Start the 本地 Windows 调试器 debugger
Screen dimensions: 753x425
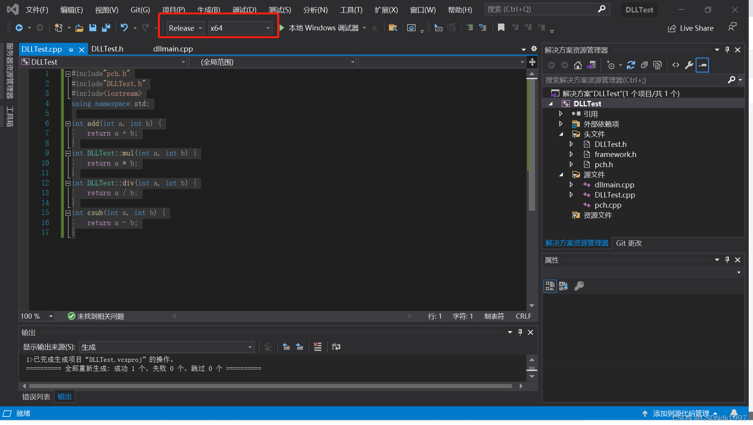coord(320,28)
